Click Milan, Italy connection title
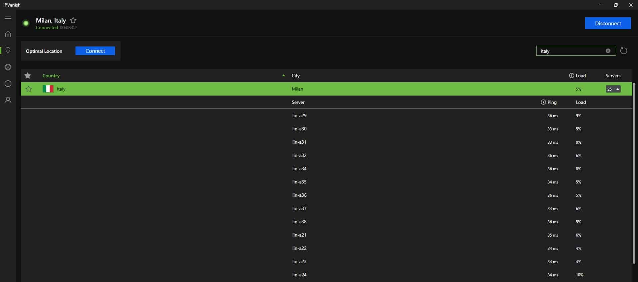The image size is (638, 282). pyautogui.click(x=51, y=20)
